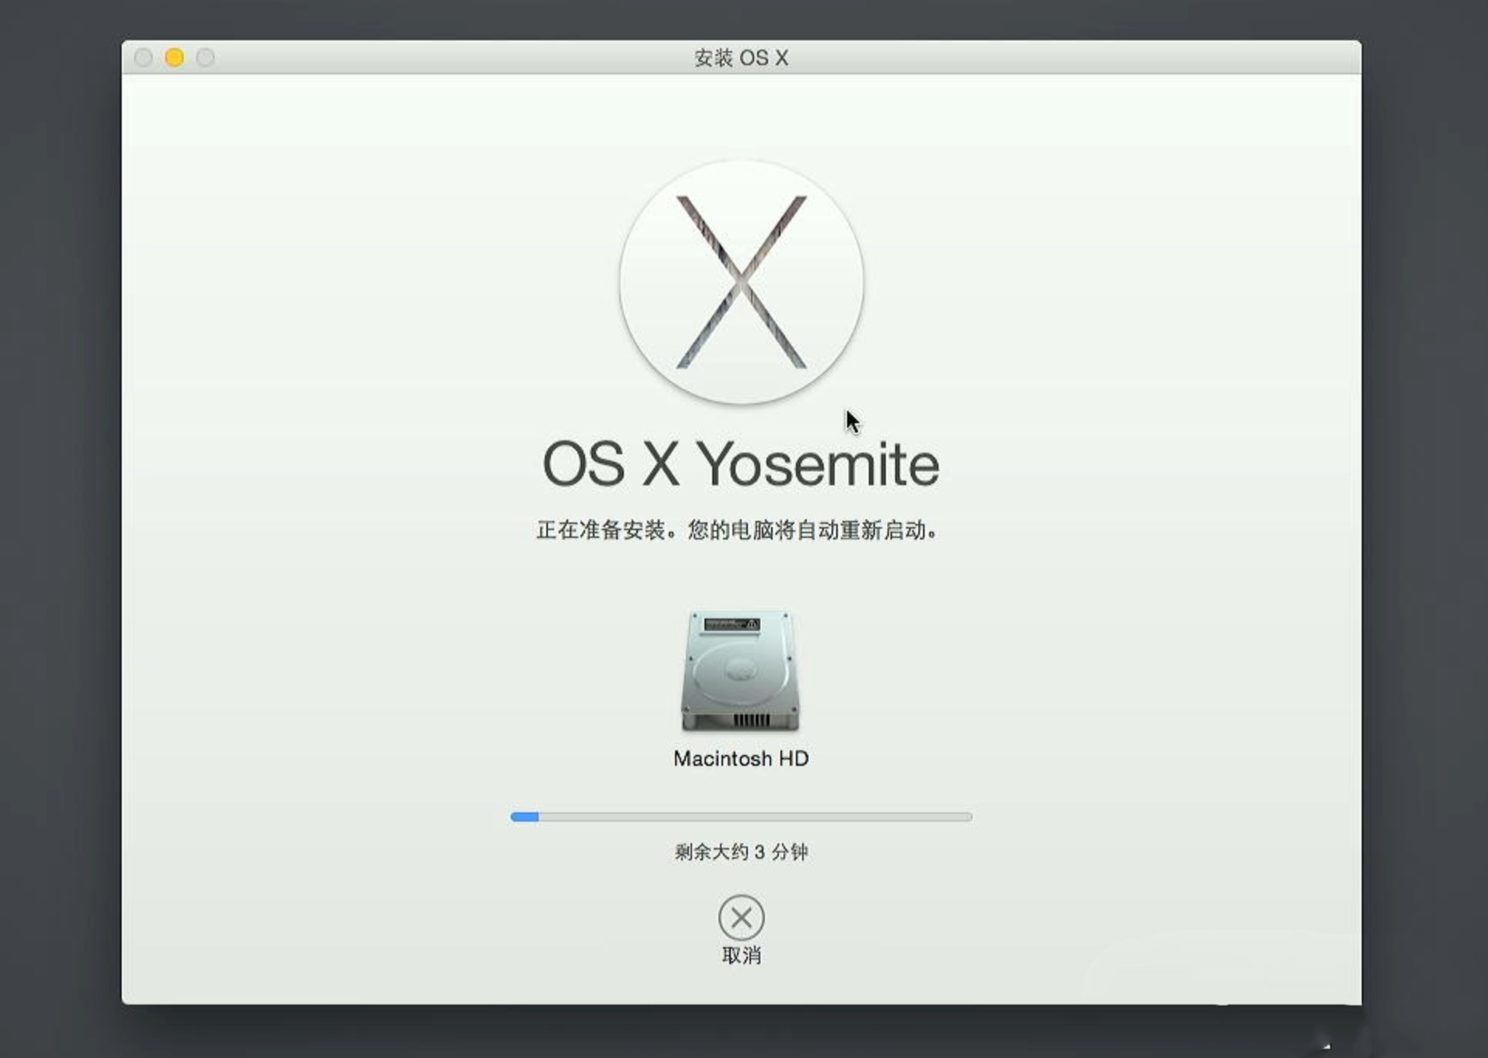The width and height of the screenshot is (1488, 1058).
Task: Minimize the window with the yellow button
Action: 174,57
